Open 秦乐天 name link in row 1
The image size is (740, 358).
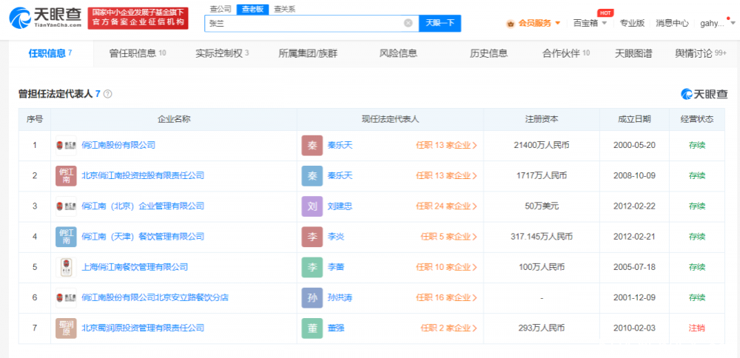point(340,145)
